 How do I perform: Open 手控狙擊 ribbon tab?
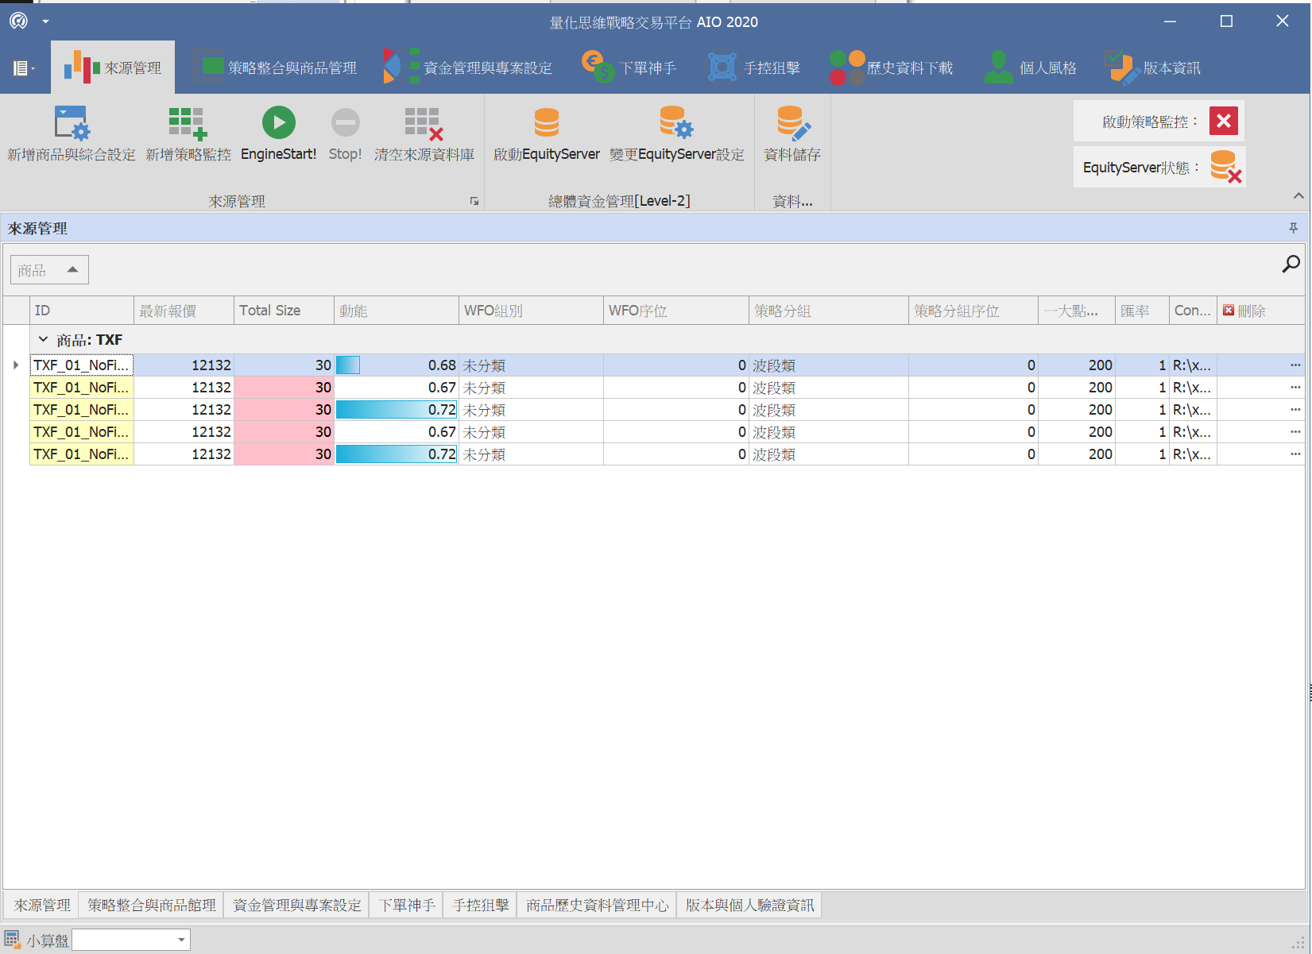753,68
